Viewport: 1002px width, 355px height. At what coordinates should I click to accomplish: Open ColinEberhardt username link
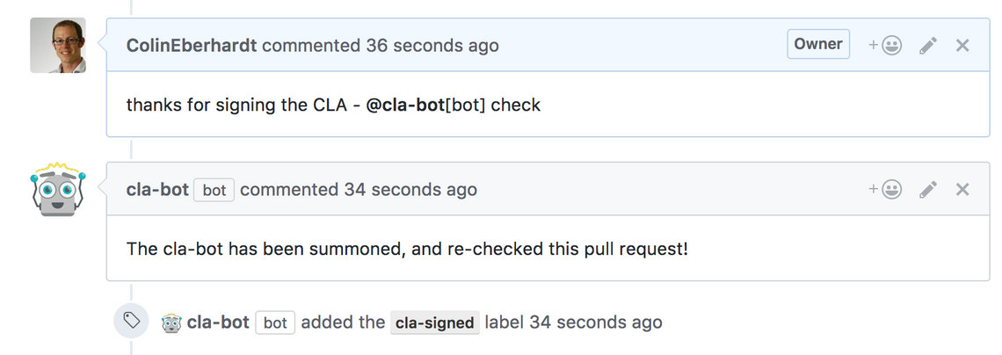pos(192,45)
